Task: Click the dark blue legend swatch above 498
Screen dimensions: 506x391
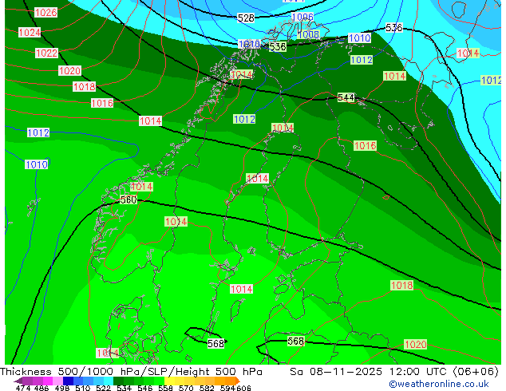Action: [x=68, y=381]
